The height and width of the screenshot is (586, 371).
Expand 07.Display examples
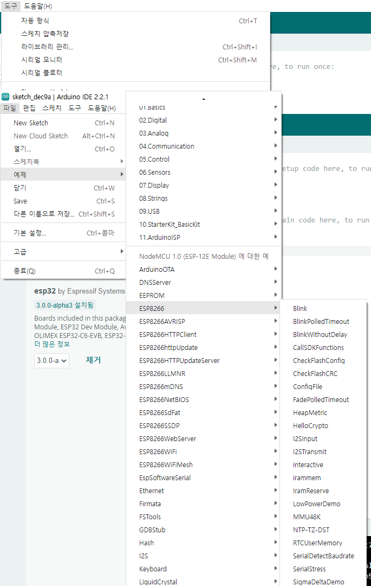tap(204, 186)
